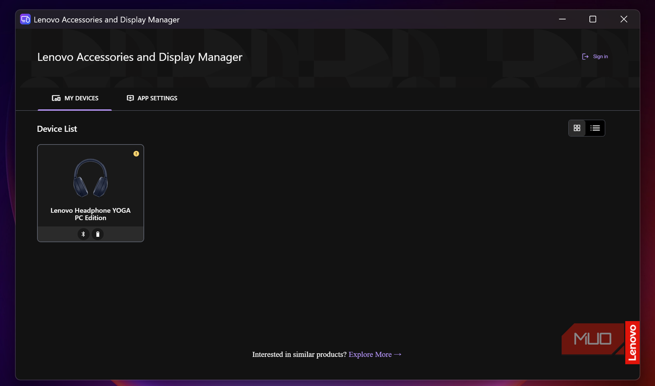Switch the device list to grid view

pos(577,128)
